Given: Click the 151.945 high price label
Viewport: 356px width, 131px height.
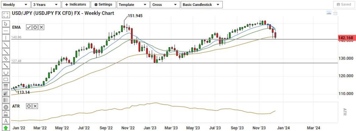Looking at the screenshot, I should pyautogui.click(x=135, y=16).
